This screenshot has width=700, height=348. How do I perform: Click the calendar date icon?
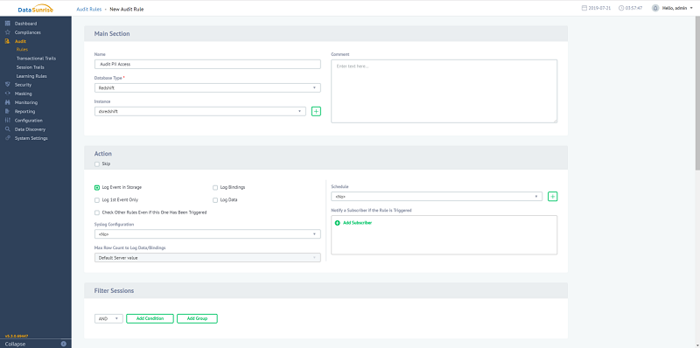point(584,8)
